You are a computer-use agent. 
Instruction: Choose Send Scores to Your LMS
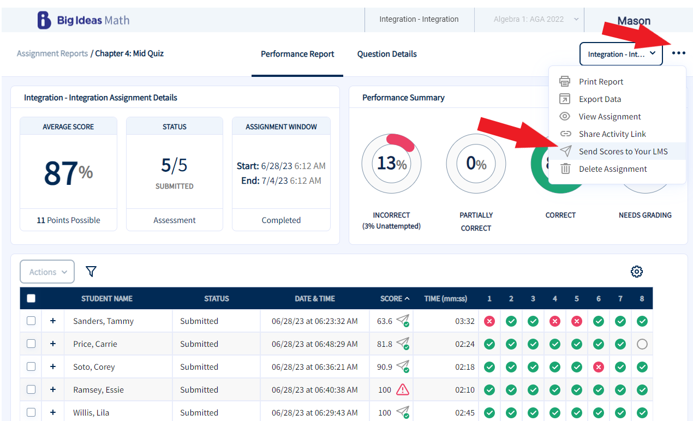[x=623, y=152]
